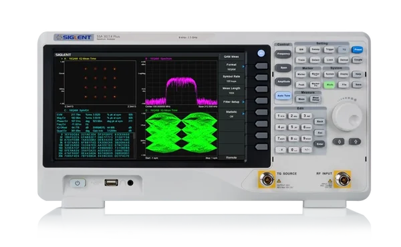This screenshot has width=401, height=247.
Task: Click the RF INPUT warning triangle
Action: click(x=330, y=181)
